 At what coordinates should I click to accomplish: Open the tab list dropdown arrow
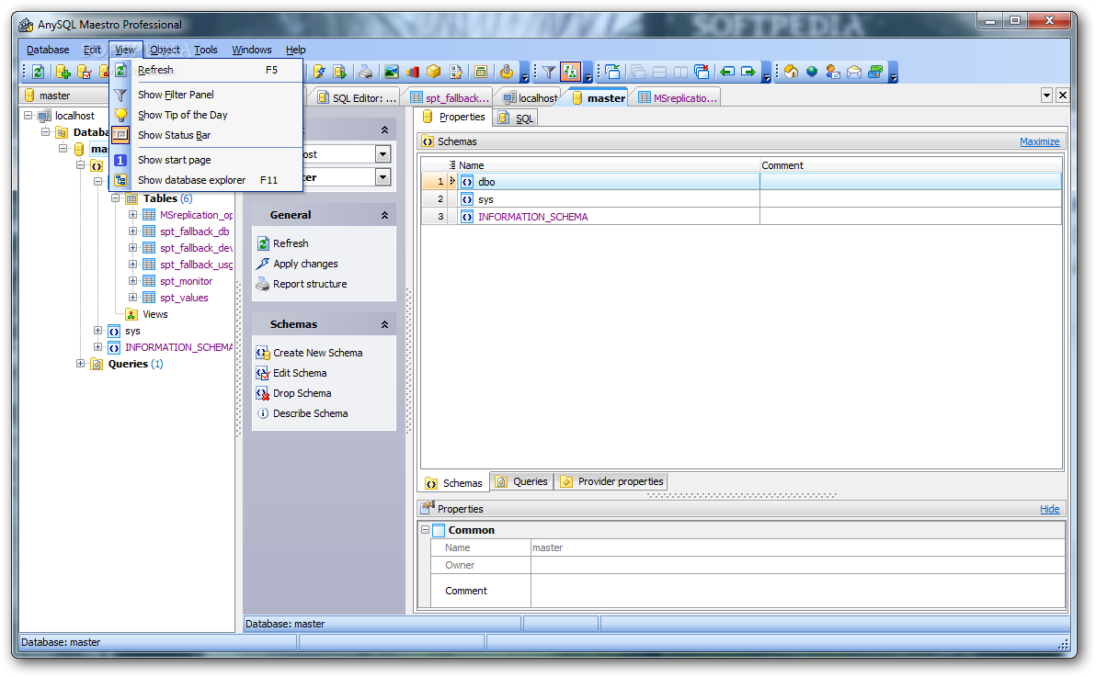click(1046, 95)
